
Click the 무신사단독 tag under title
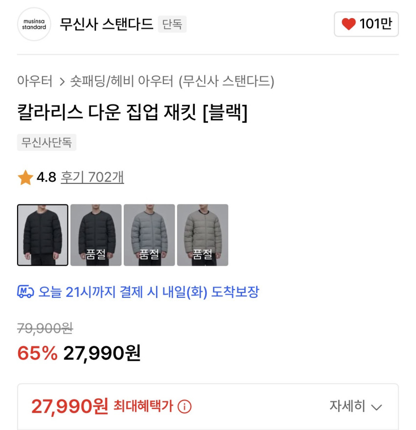(46, 142)
